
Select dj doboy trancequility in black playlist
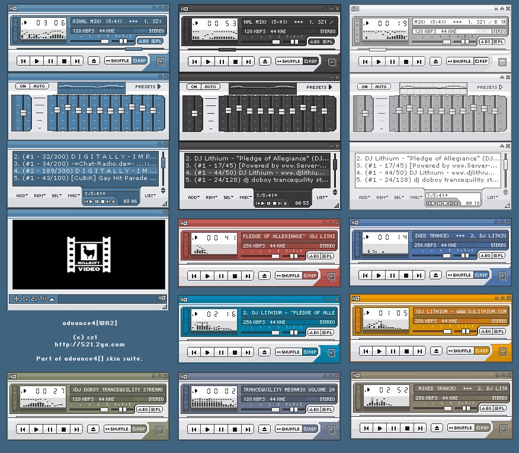click(258, 180)
